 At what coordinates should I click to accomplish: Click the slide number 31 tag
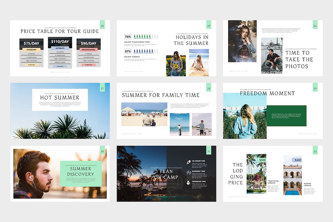point(209,150)
